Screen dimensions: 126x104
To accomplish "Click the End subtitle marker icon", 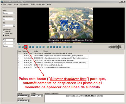I will point(60,47).
